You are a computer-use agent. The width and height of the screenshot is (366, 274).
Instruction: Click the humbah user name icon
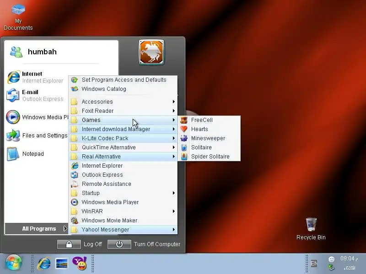(16, 52)
